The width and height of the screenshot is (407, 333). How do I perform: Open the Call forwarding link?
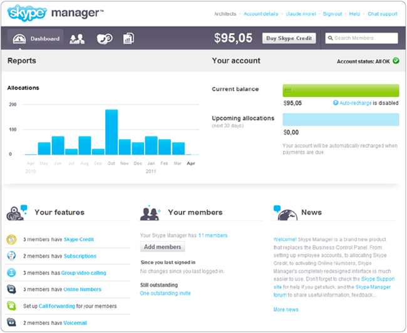coord(56,306)
